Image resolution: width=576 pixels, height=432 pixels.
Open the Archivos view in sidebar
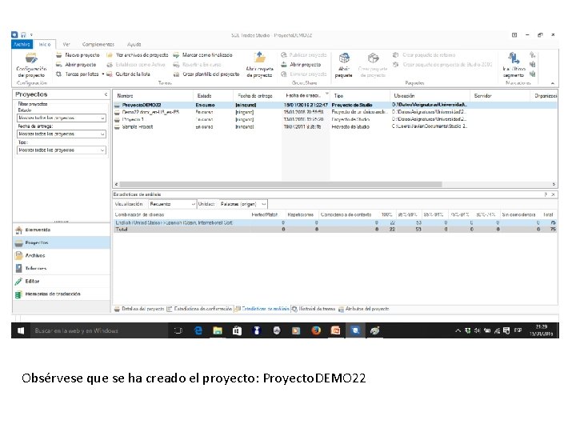click(x=62, y=256)
